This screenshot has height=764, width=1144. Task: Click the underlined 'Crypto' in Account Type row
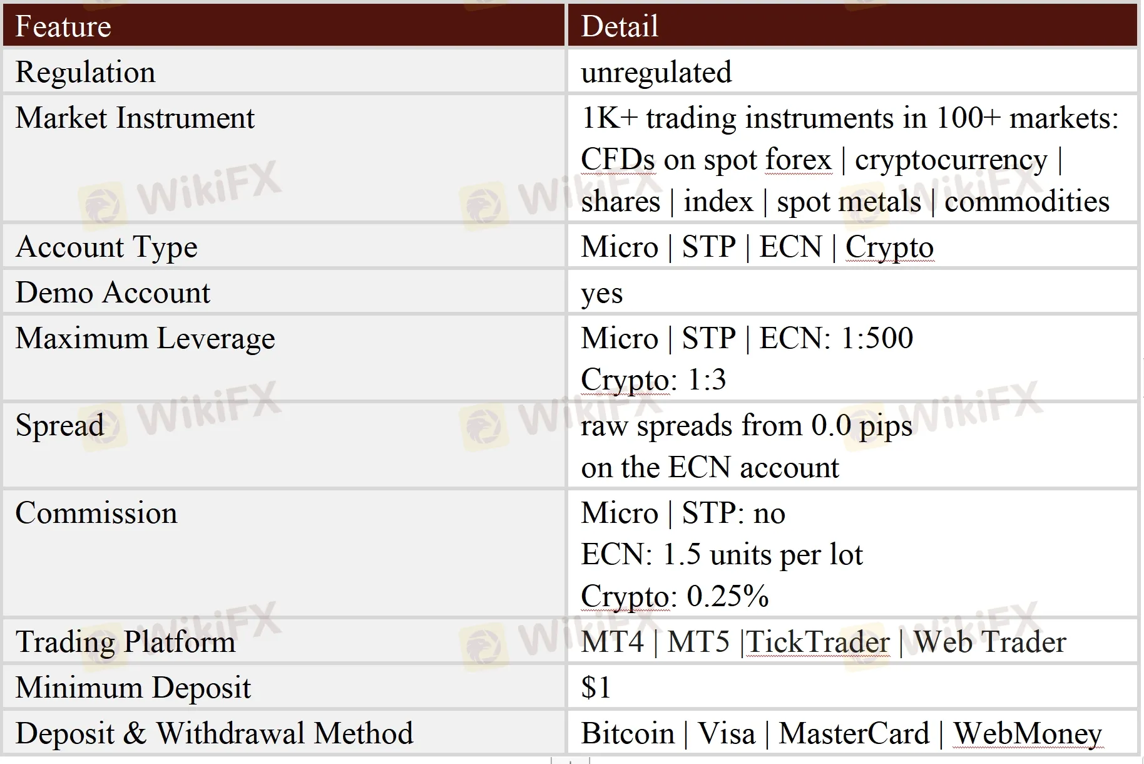pyautogui.click(x=889, y=247)
